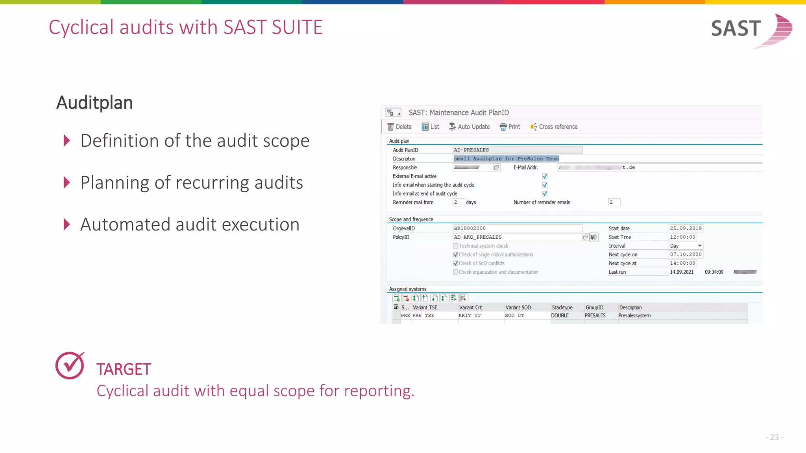
Task: Open Cross reference from the toolbar
Action: pos(554,127)
